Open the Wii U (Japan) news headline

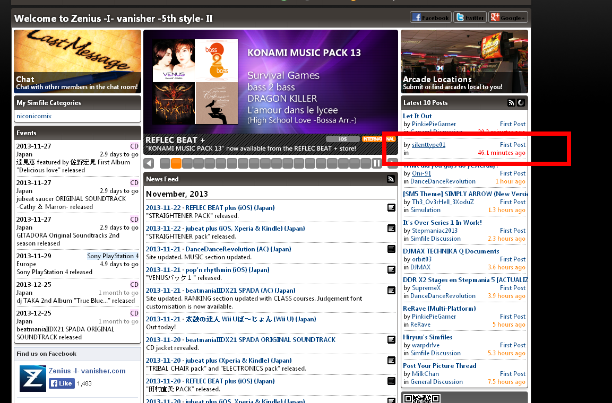point(231,319)
